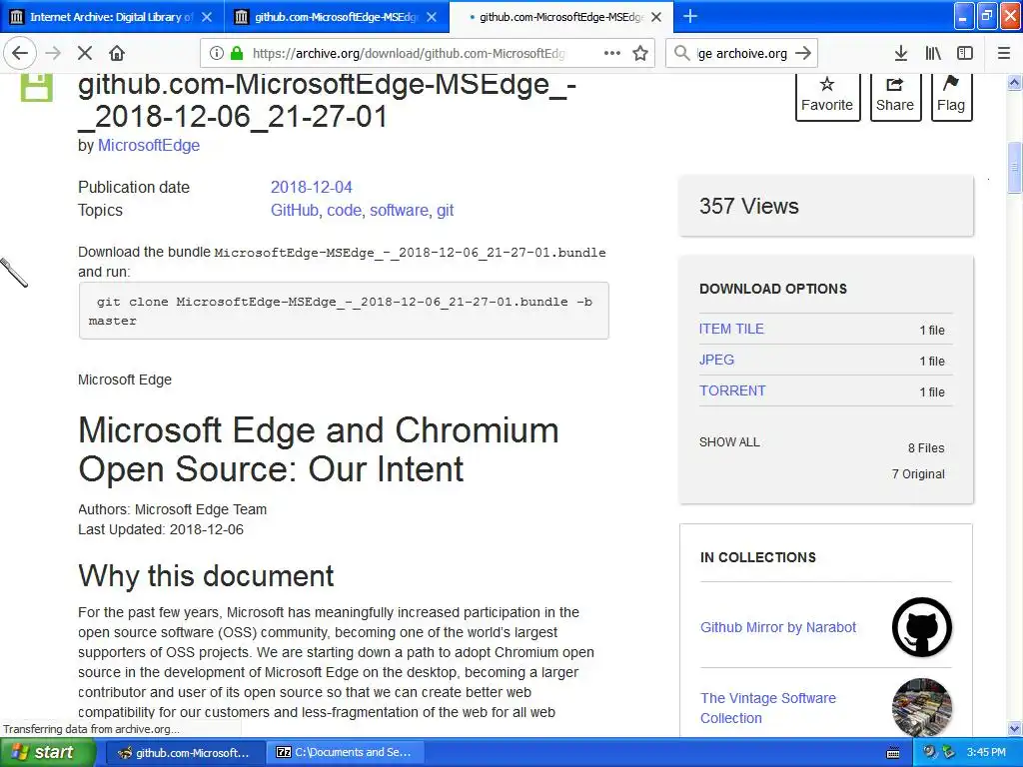Viewport: 1023px width, 767px height.
Task: Toggle the sidebar view
Action: pyautogui.click(x=965, y=53)
